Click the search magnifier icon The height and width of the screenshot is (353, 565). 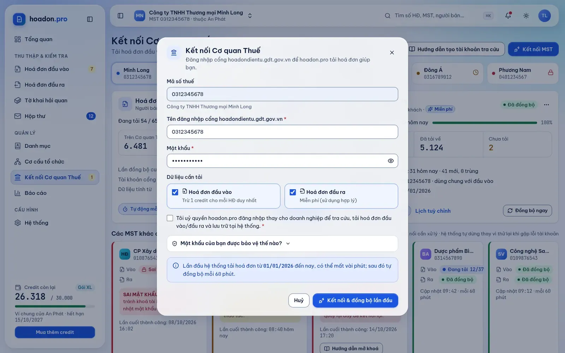point(387,16)
